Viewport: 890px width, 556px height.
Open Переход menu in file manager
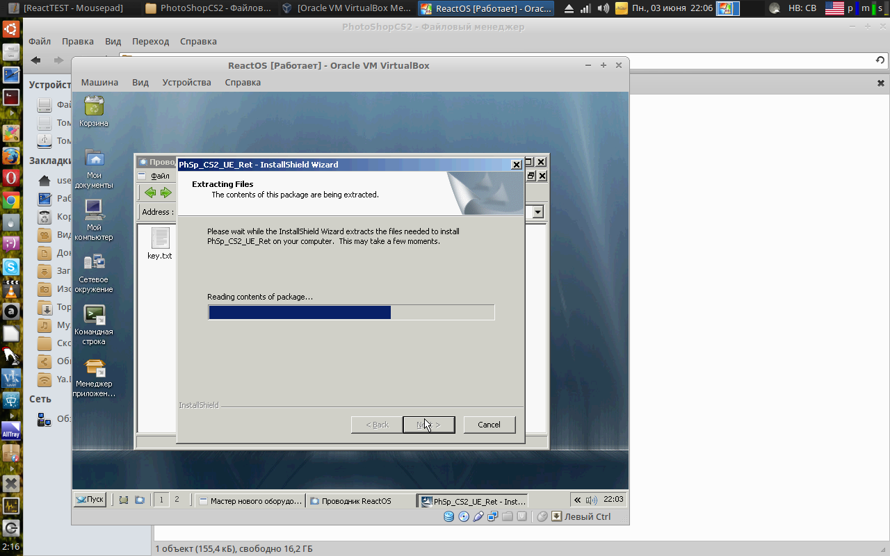click(150, 41)
